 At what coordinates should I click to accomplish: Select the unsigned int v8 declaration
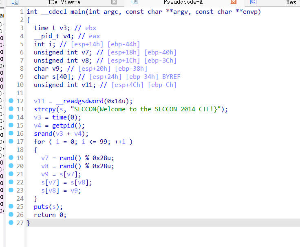pos(63,61)
